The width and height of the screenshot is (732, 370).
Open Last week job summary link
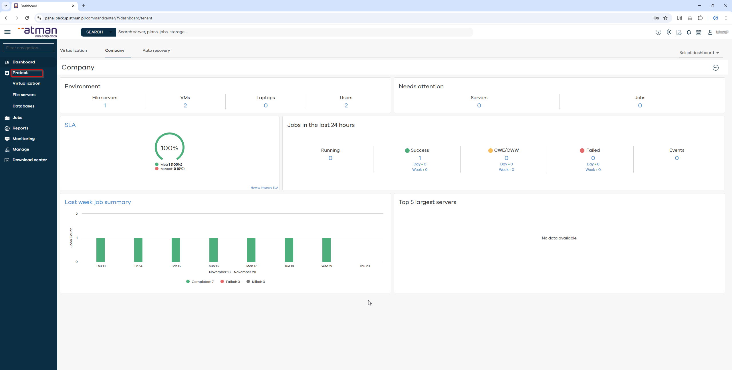pyautogui.click(x=98, y=202)
